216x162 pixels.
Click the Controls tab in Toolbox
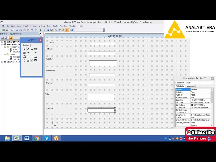(x=26, y=45)
